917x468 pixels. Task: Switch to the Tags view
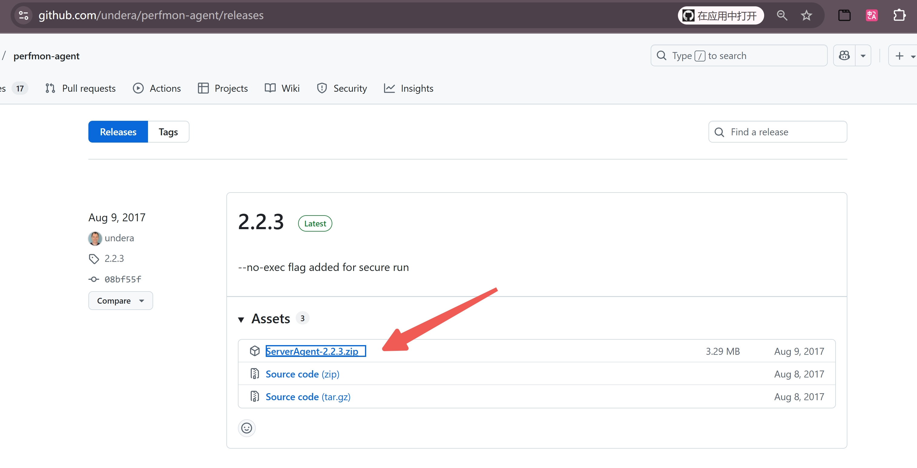168,132
